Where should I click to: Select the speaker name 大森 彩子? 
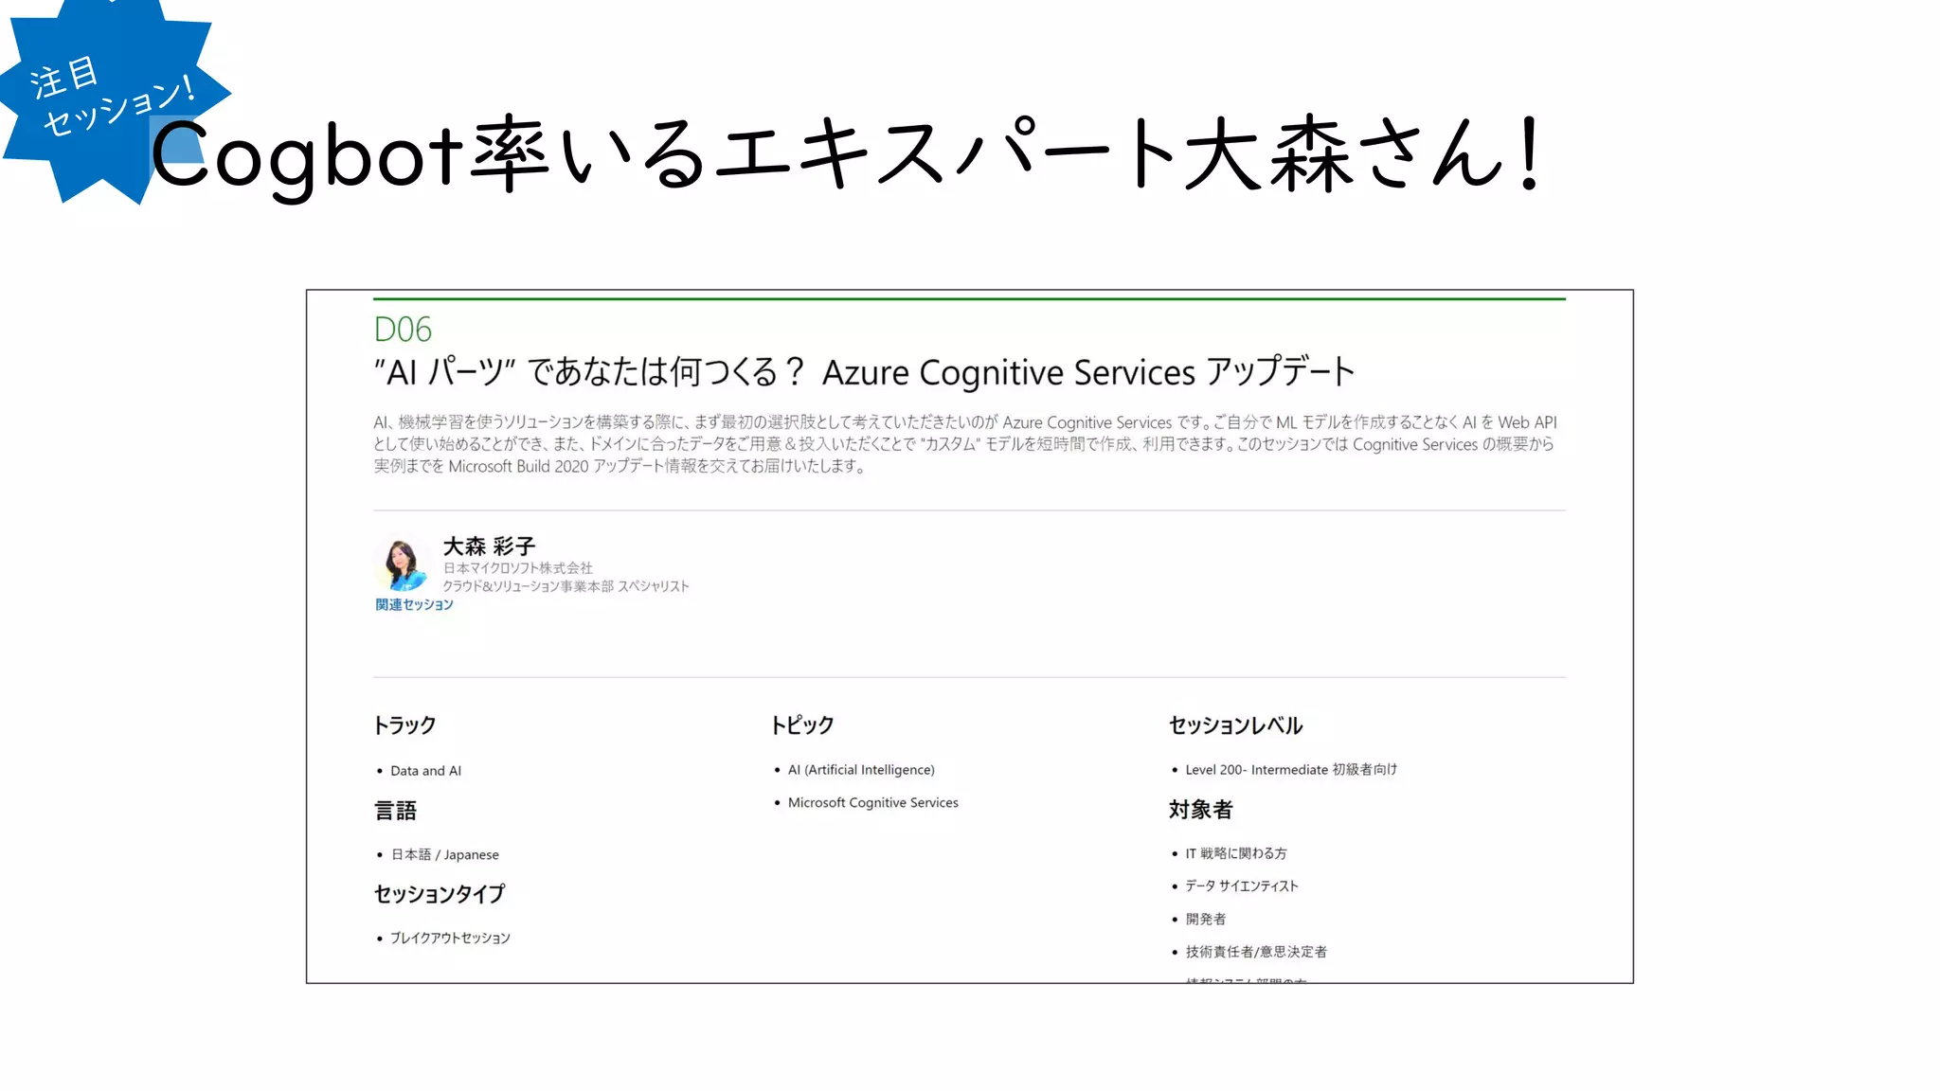pos(489,545)
